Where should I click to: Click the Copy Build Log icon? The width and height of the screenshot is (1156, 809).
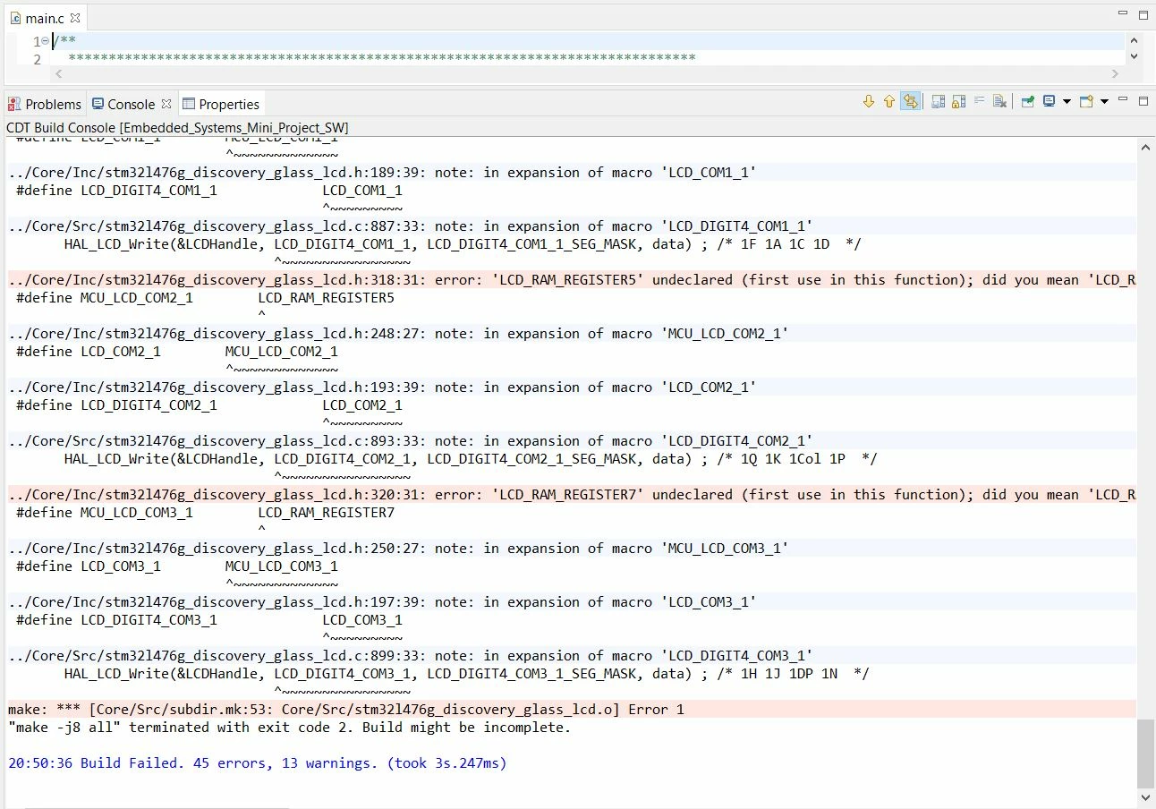(938, 102)
